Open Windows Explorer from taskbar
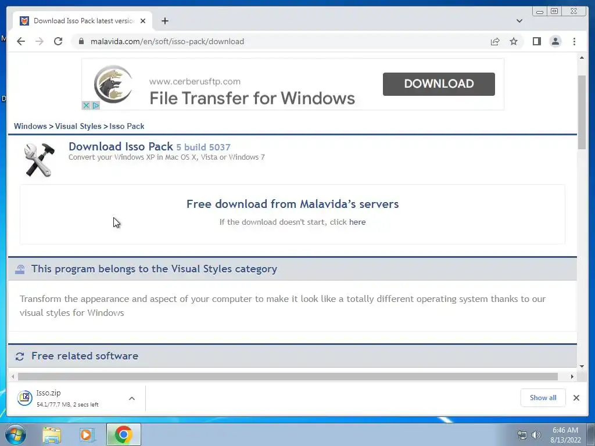This screenshot has height=446, width=595. (x=52, y=435)
